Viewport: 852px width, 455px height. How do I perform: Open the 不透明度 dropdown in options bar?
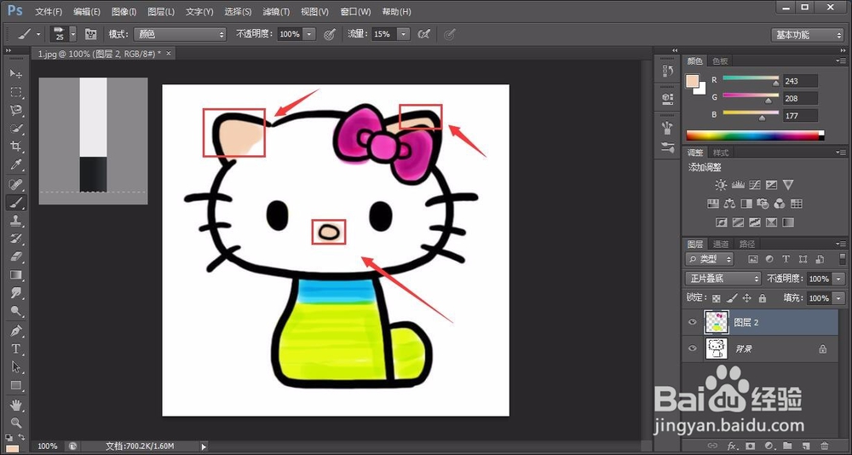click(x=309, y=34)
